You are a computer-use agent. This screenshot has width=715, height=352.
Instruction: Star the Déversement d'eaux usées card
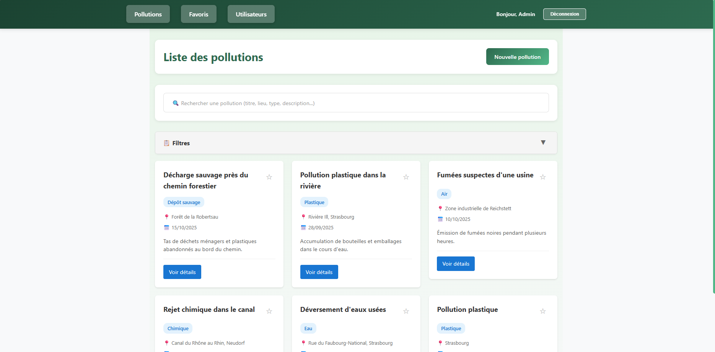pyautogui.click(x=406, y=311)
